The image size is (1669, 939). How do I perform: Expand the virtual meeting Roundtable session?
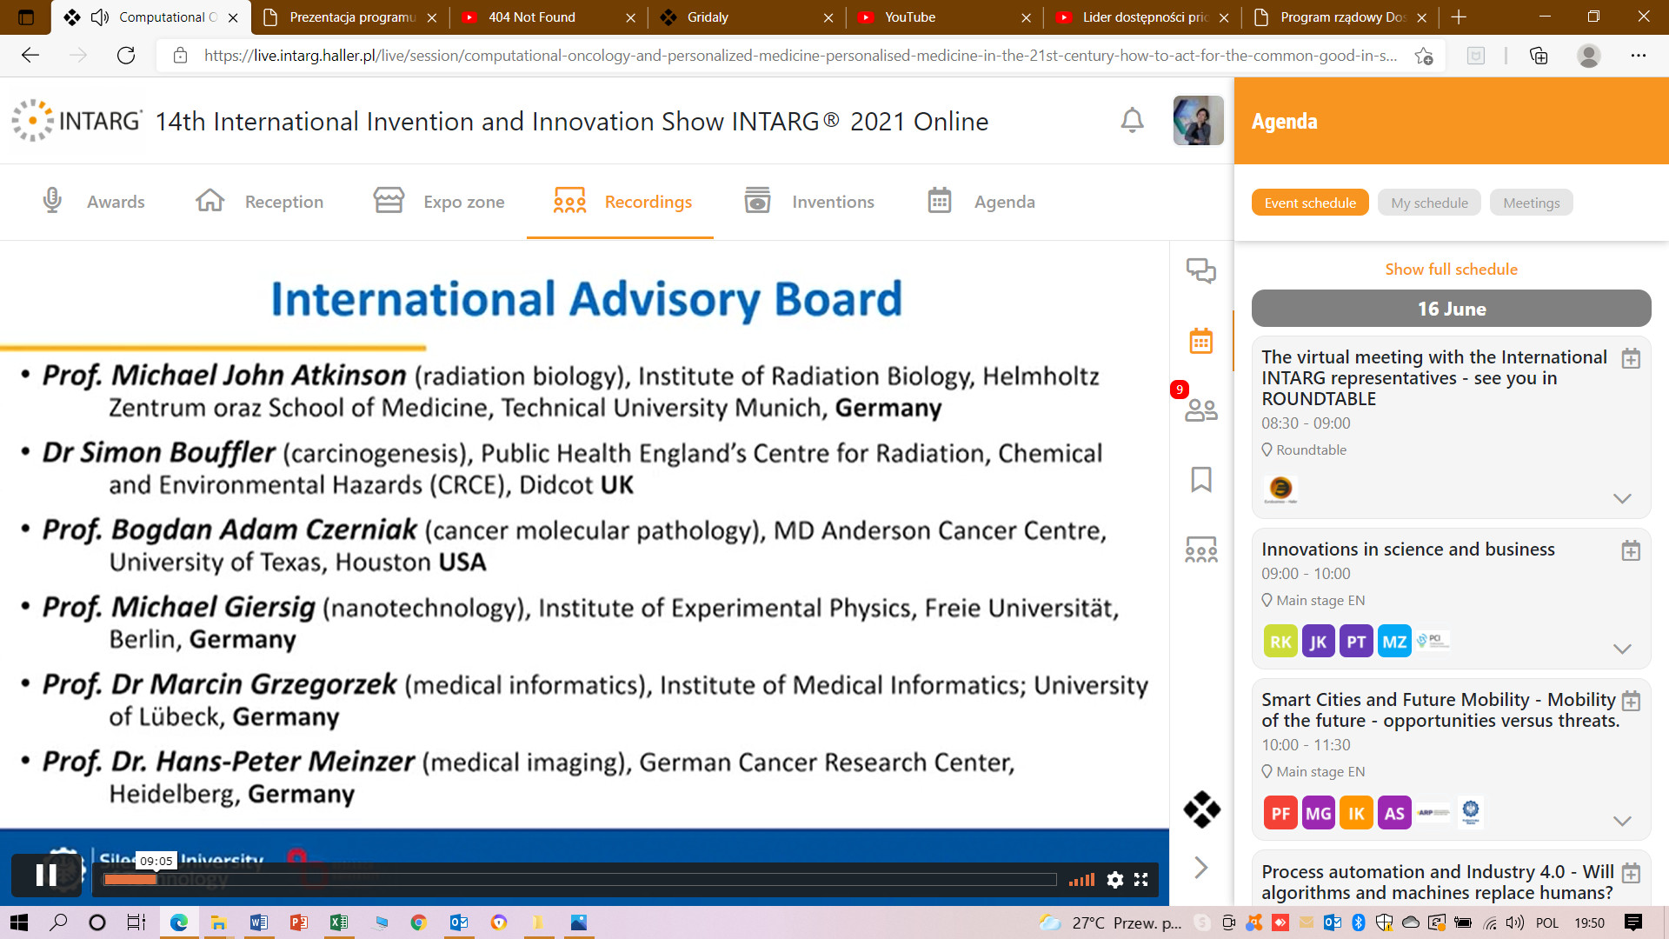click(1622, 498)
